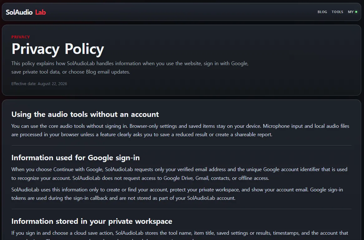Click heading Information used for Google sign-in

tap(75, 158)
